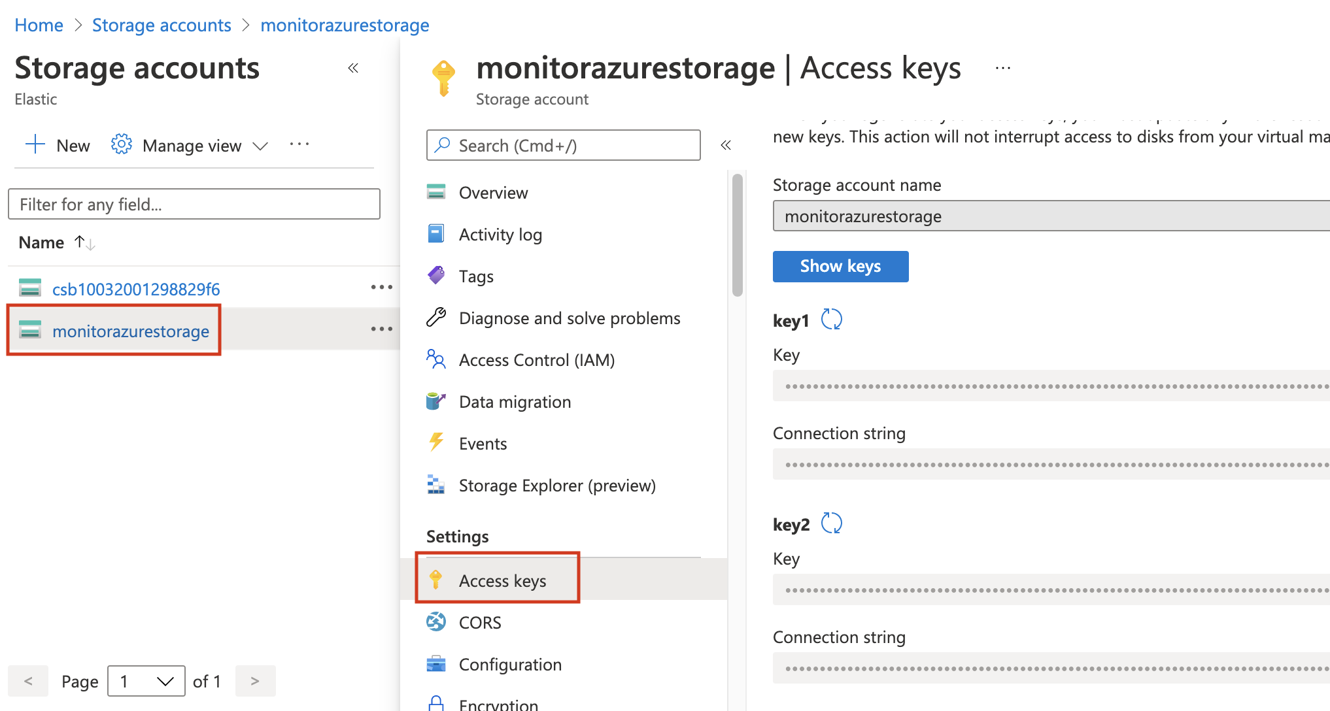Open CORS settings
Screen dimensions: 1330x711
[x=481, y=621]
